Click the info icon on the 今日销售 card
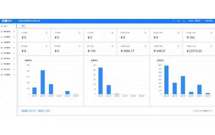Screen dimensions: 215x135 [x=47, y=33]
